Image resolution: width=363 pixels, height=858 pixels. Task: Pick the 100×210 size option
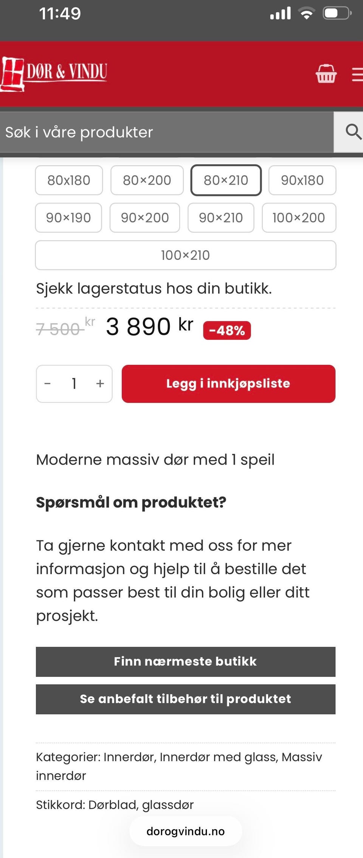[185, 255]
